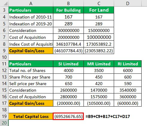Select column D header
This screenshot has height=126, width=147.
pos(128,3)
